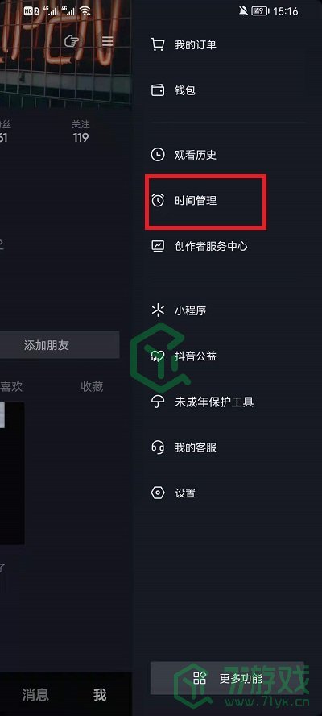322x716 pixels.
Task: Open 我的订单 menu entry
Action: (x=227, y=45)
